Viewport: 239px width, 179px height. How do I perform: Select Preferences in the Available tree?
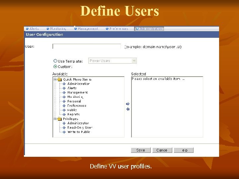[x=77, y=106]
